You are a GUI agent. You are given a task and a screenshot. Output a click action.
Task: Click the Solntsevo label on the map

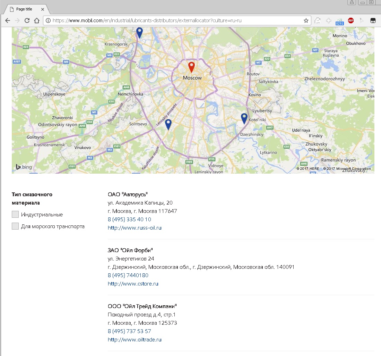point(138,124)
